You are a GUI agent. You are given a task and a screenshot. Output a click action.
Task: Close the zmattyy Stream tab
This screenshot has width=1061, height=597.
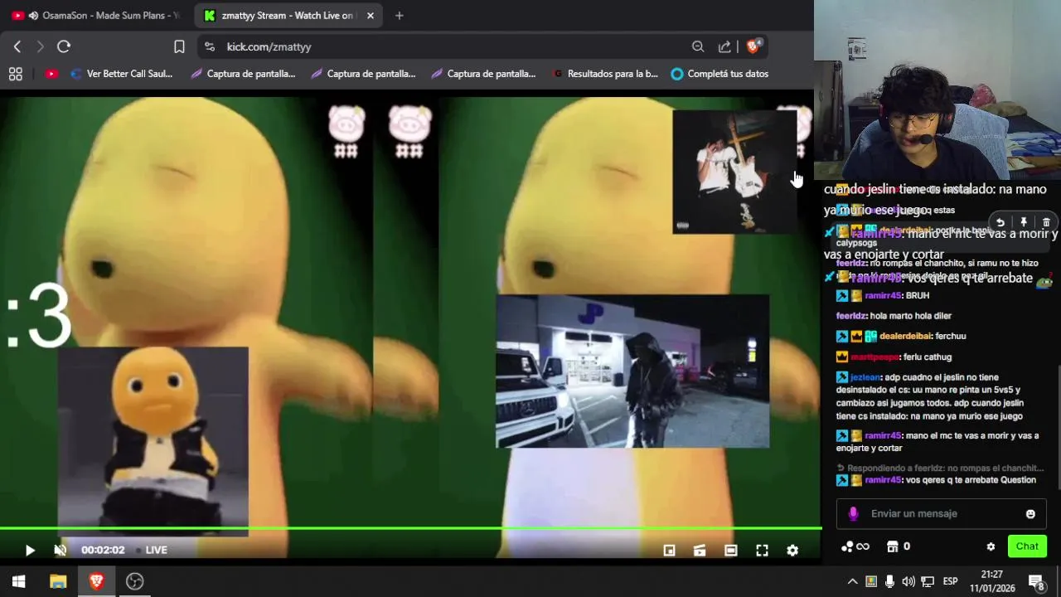click(x=371, y=16)
